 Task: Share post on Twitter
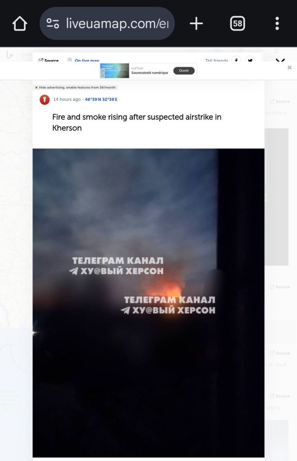(x=250, y=60)
